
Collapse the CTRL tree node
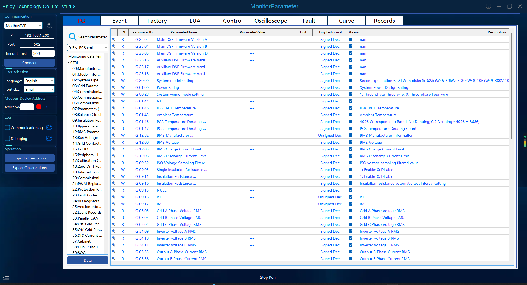[x=68, y=63]
